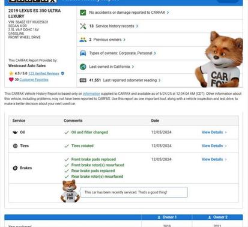Click the Oil row date 12/05/2024

point(162,132)
